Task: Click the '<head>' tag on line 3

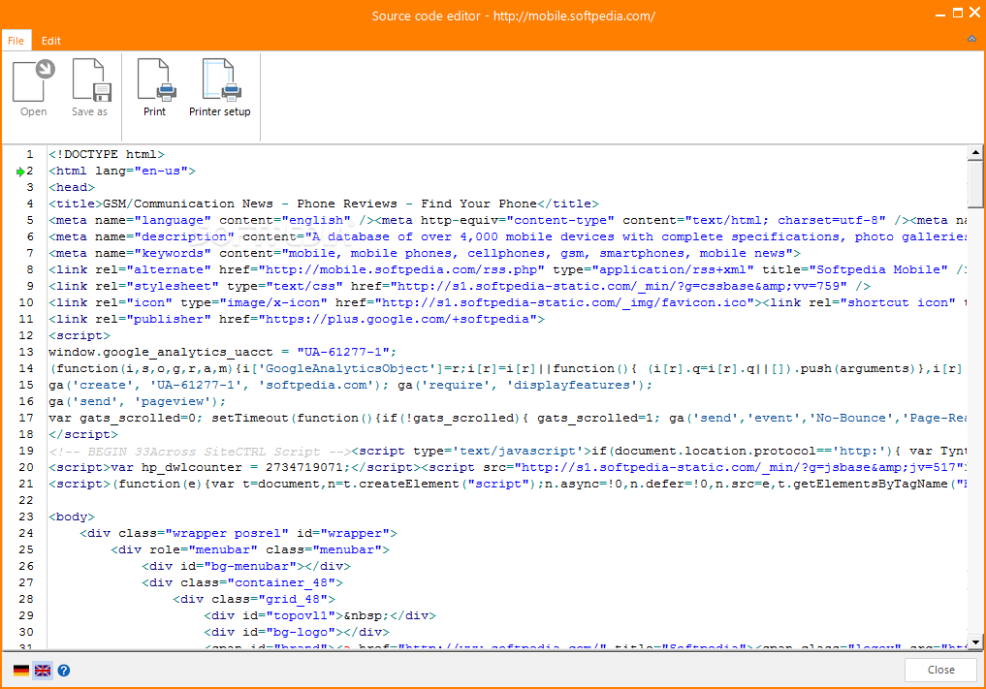Action: click(x=72, y=187)
